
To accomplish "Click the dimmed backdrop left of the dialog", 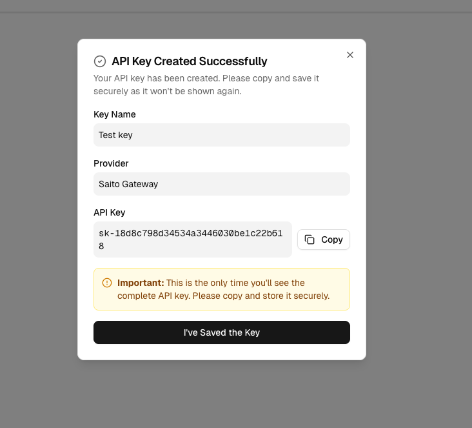I will [x=39, y=213].
